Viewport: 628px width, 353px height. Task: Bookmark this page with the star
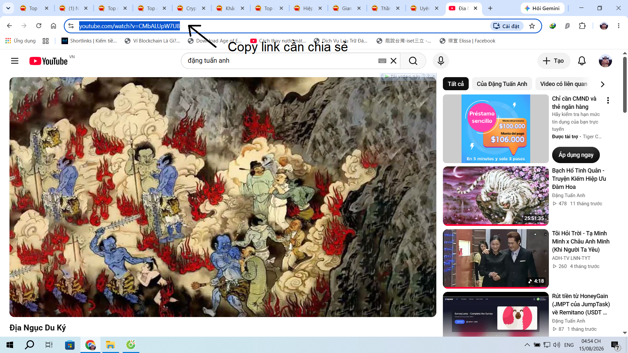coord(532,26)
